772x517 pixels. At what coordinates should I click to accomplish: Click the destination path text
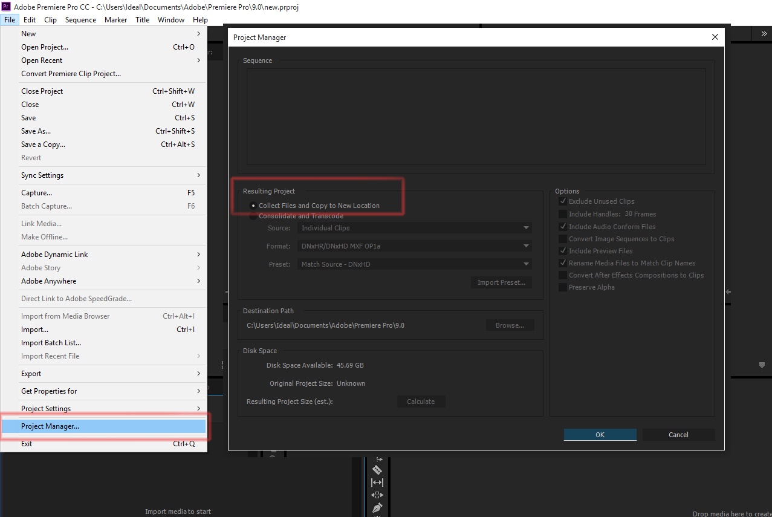[x=325, y=325]
